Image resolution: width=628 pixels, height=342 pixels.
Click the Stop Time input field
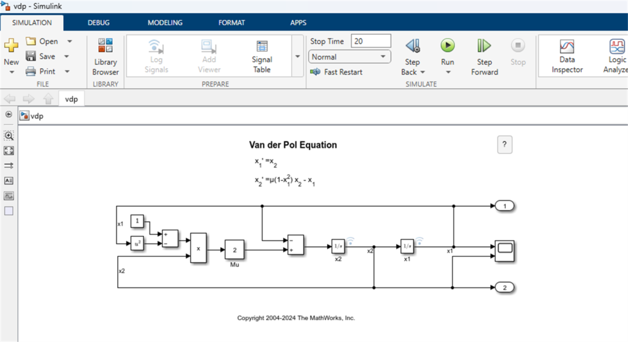pyautogui.click(x=371, y=41)
